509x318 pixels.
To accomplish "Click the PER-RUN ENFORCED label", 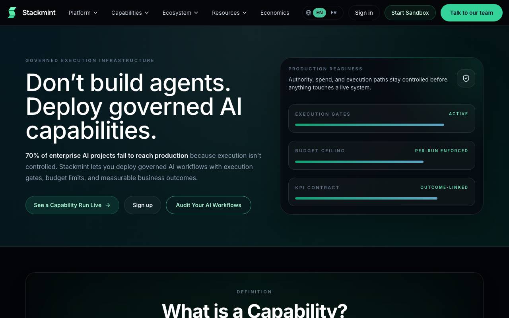I will pos(441,151).
